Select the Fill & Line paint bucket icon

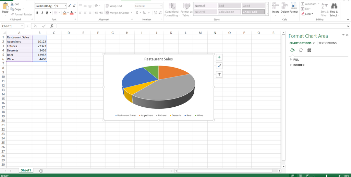pos(292,50)
